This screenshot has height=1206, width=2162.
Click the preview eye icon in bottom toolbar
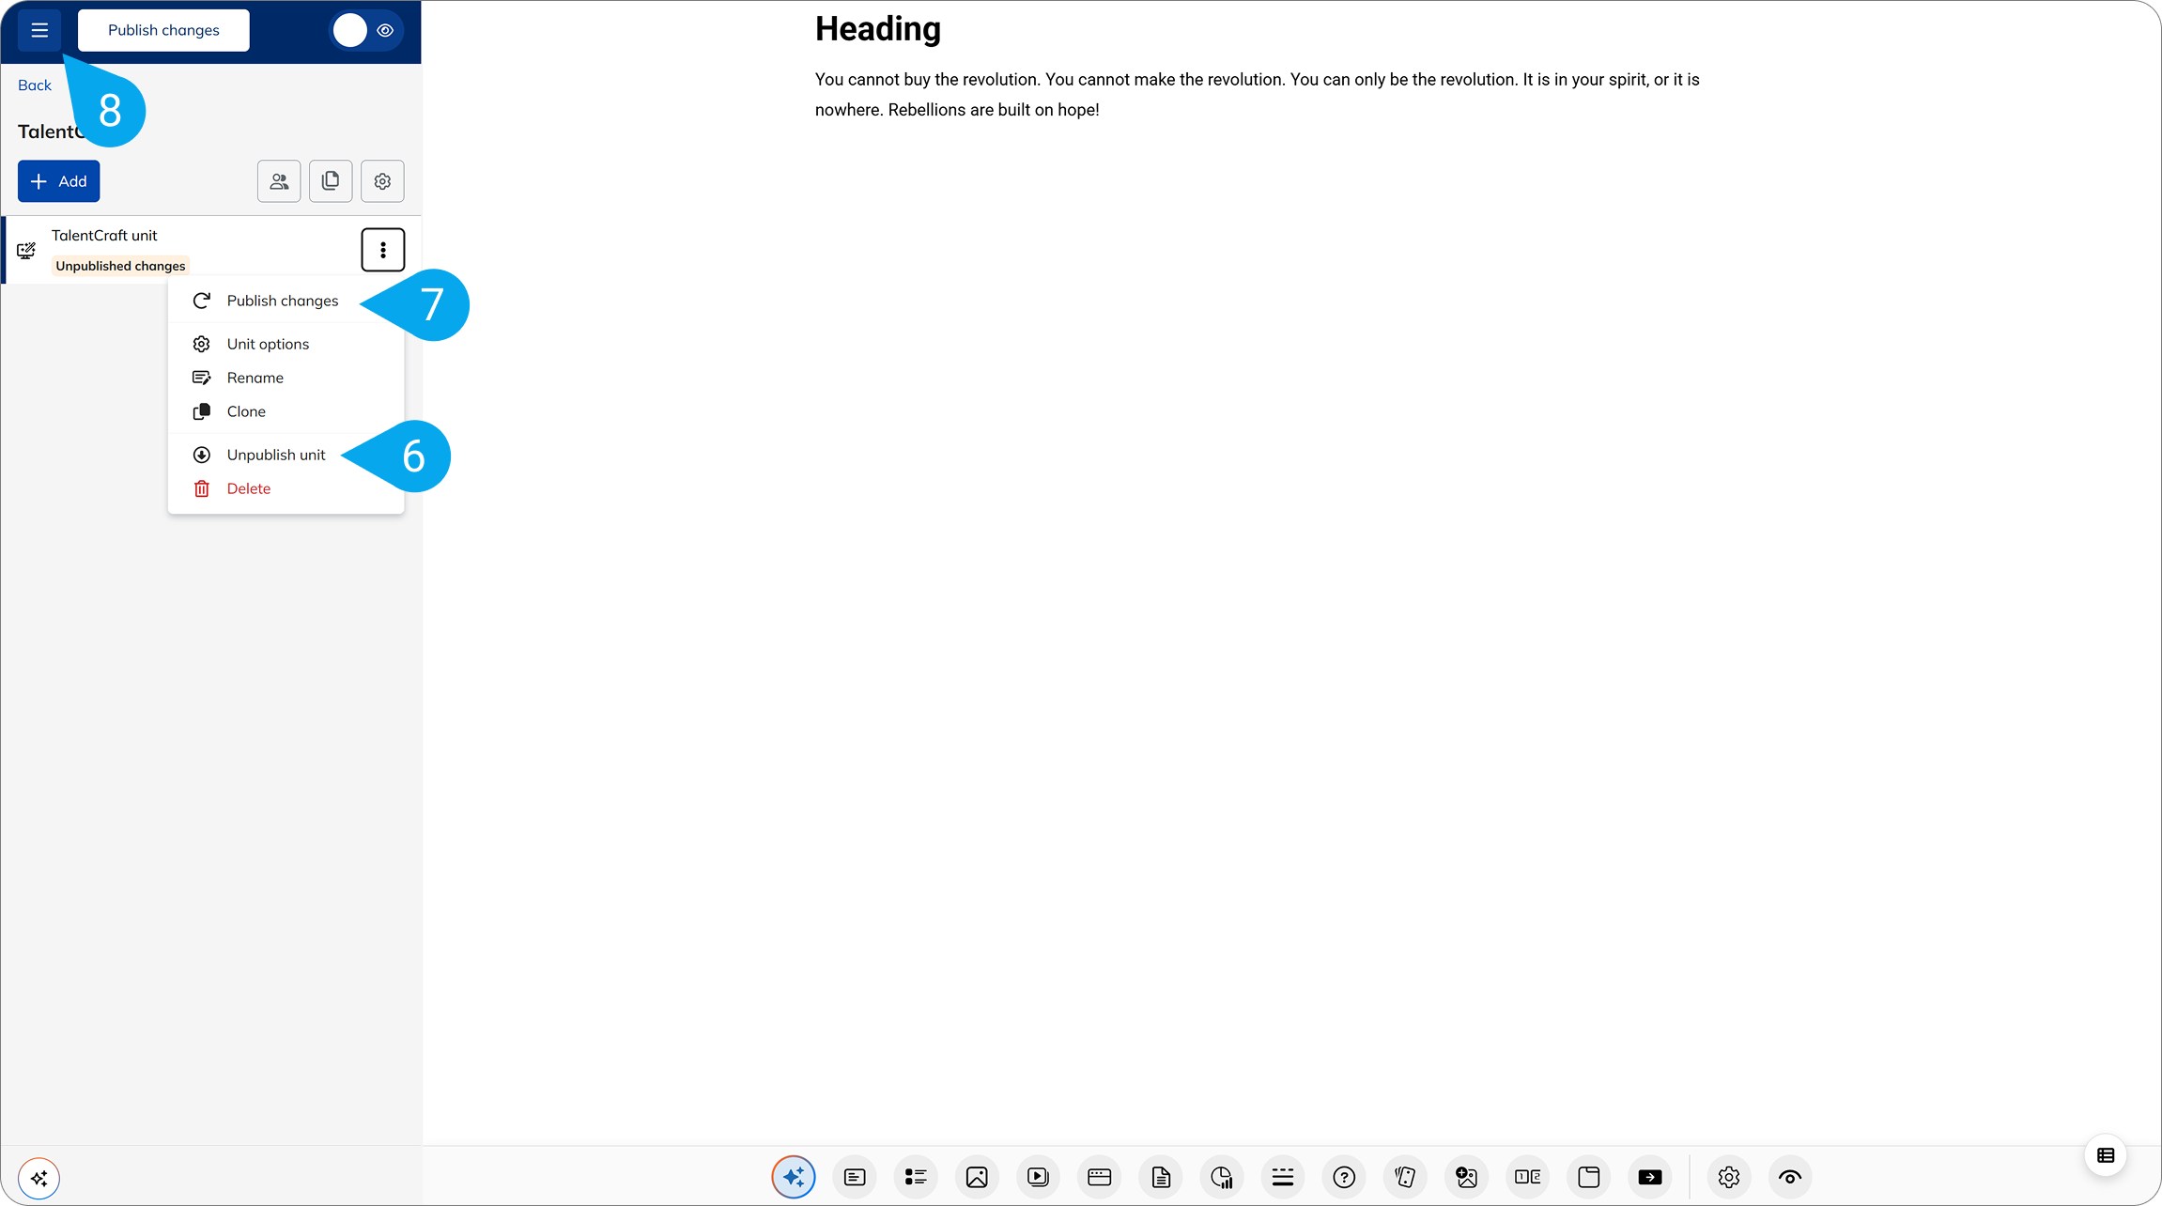(x=1790, y=1177)
